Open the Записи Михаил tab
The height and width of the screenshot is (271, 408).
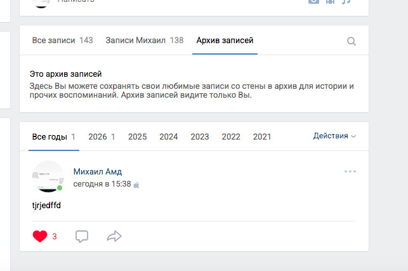145,41
